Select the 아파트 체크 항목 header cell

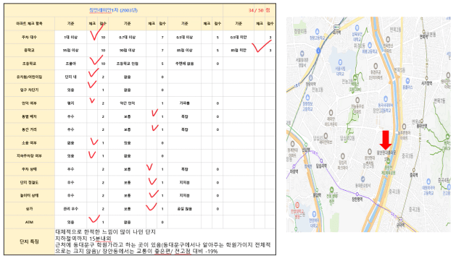click(29, 24)
